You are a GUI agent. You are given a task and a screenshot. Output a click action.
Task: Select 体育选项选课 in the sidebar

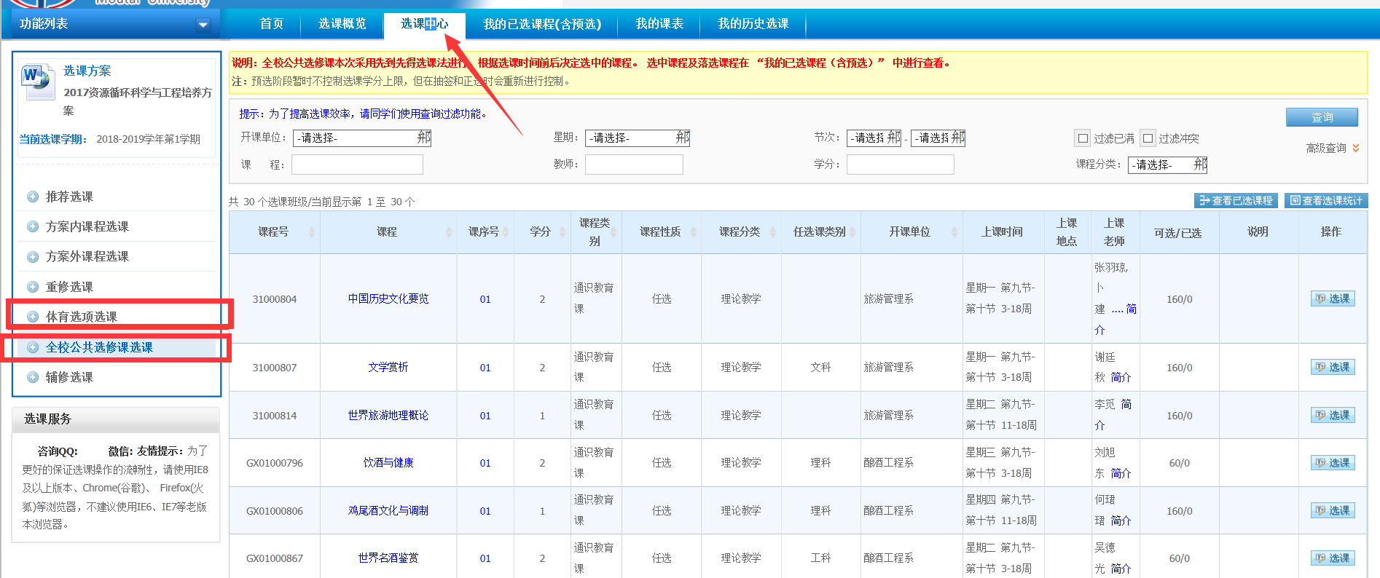(82, 317)
